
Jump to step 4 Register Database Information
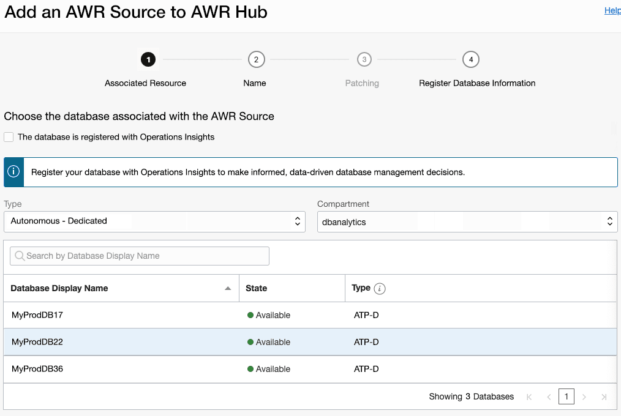pos(470,59)
